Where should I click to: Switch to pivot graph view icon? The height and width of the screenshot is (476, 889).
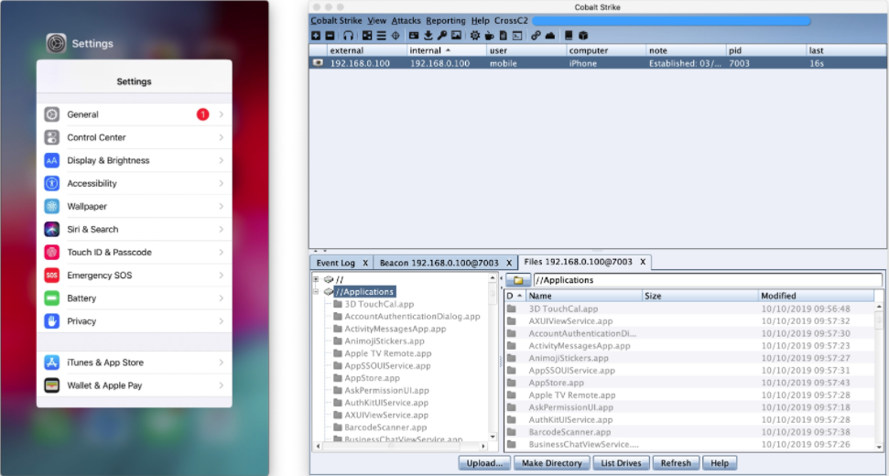click(x=367, y=36)
